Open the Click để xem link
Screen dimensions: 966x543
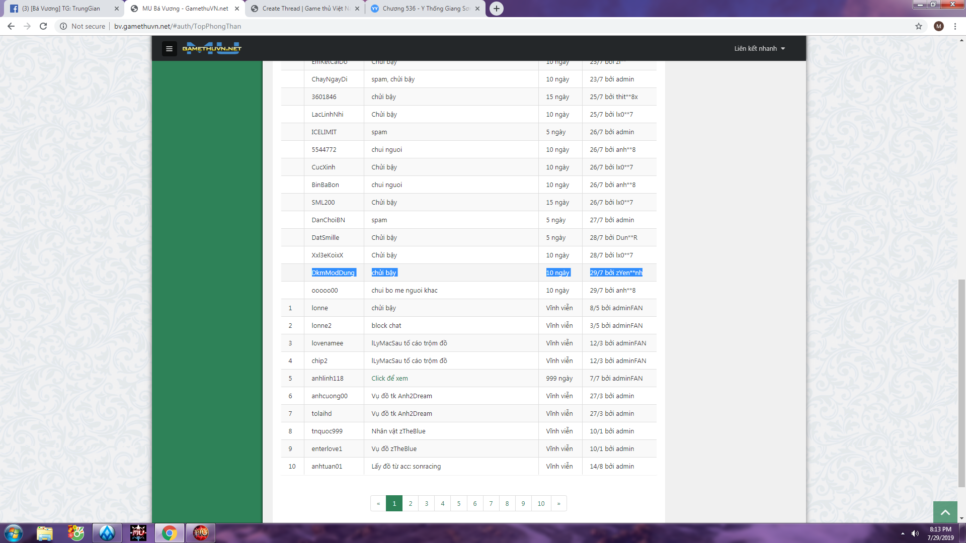coord(389,379)
